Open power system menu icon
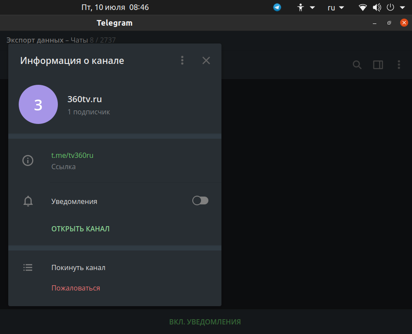Image resolution: width=412 pixels, height=334 pixels. tap(390, 7)
